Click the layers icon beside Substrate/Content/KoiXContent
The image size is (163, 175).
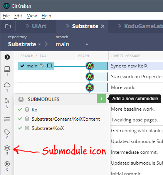click(27, 119)
